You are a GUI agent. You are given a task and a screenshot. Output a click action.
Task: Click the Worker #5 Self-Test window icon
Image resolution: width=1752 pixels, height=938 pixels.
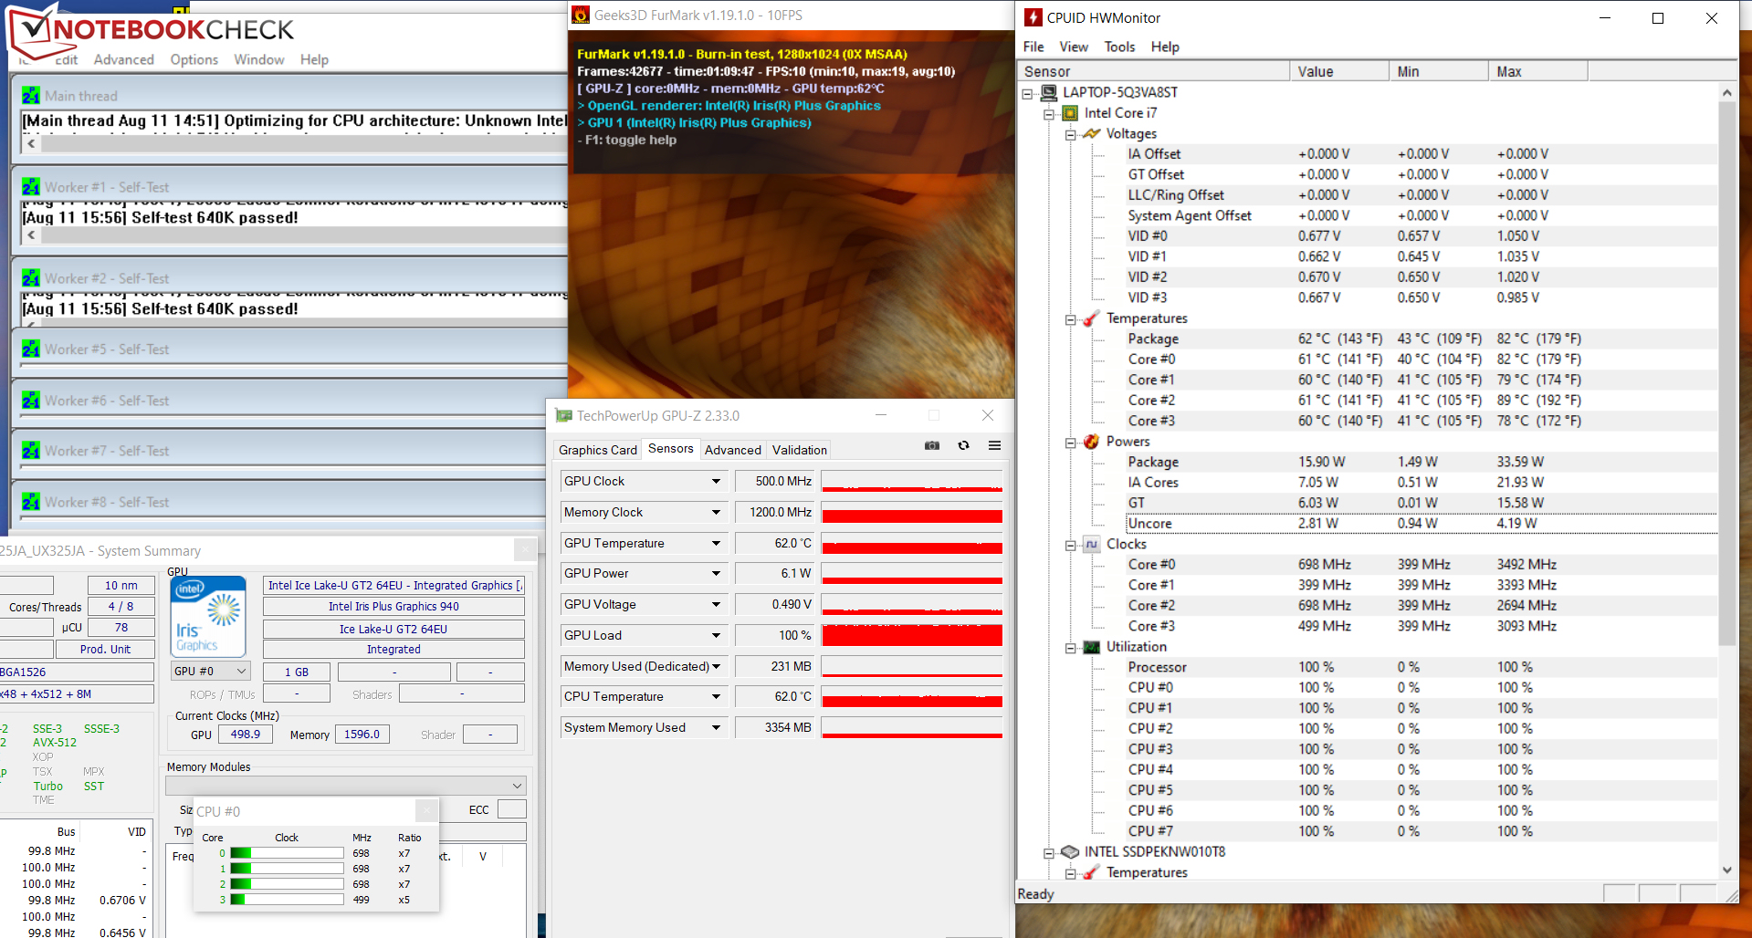tap(31, 349)
